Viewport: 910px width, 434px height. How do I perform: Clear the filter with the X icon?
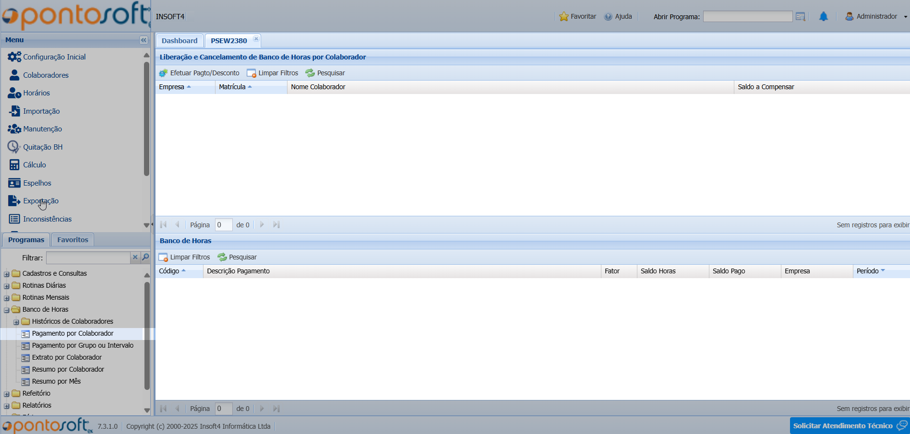135,258
